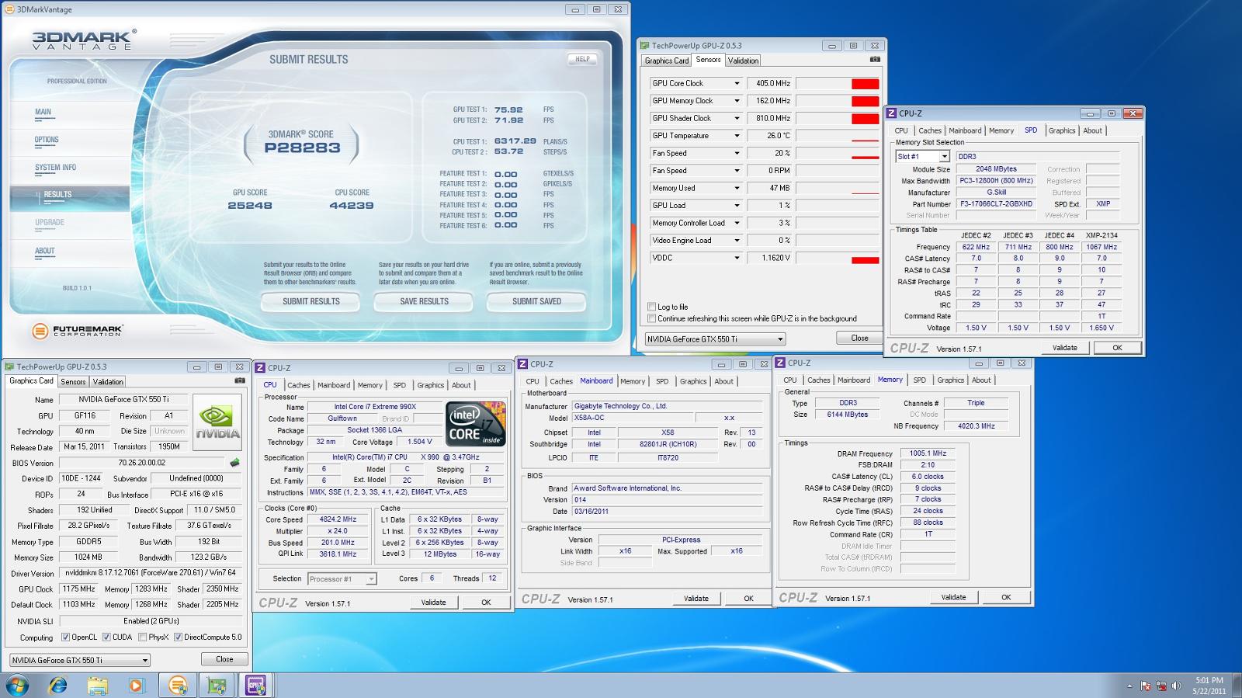Click the XMP value in SPD Ext. field

[1103, 204]
